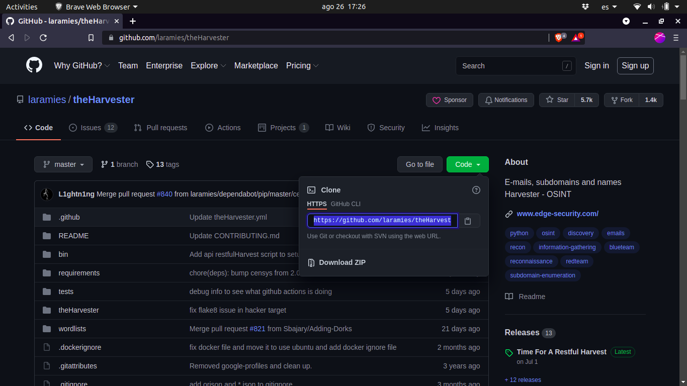Click the GitHub octocat logo

tap(34, 65)
